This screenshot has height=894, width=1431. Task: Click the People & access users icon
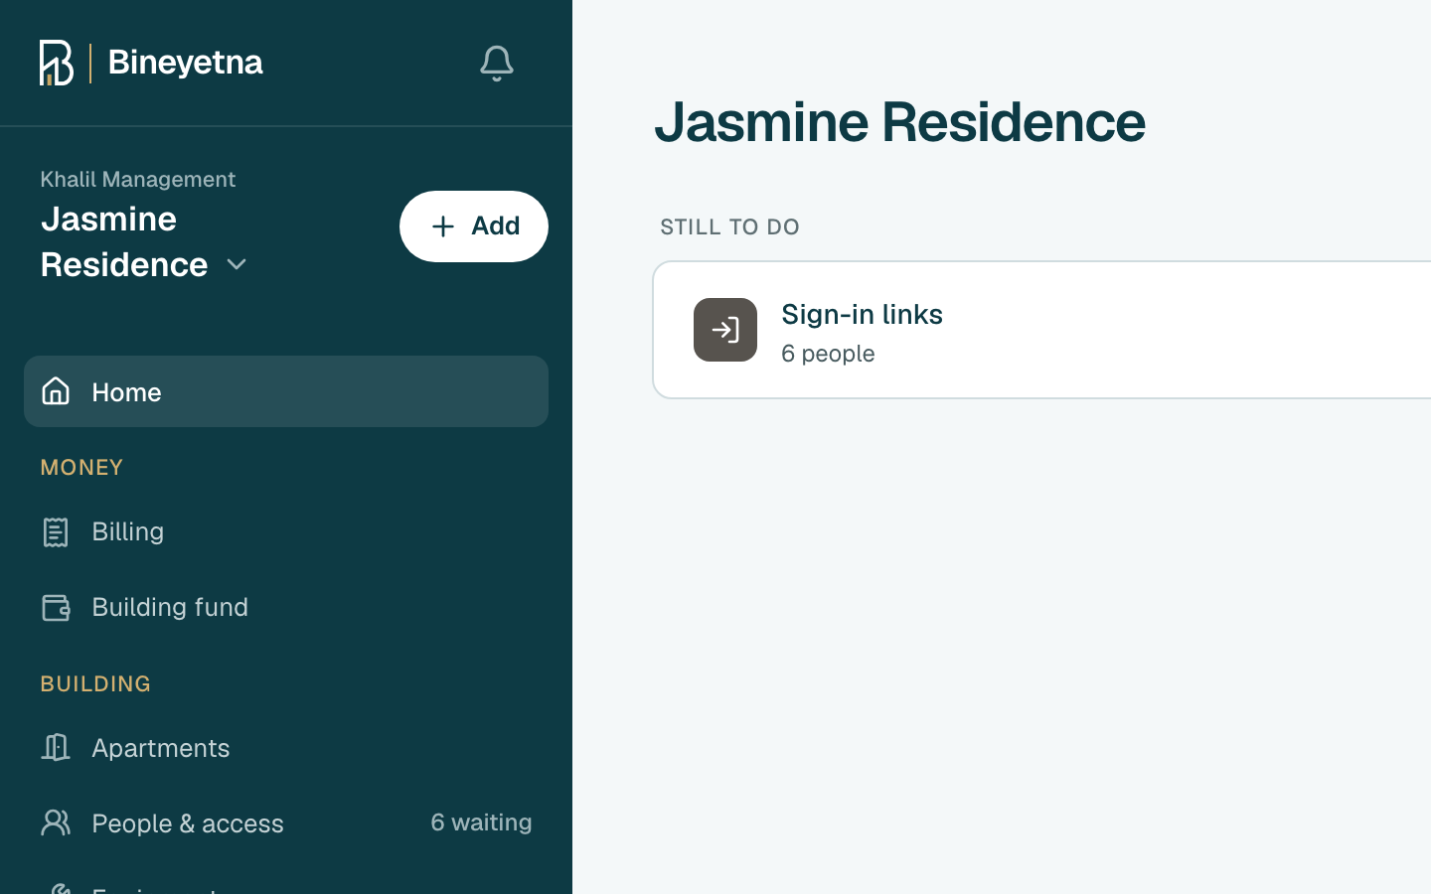tap(56, 822)
